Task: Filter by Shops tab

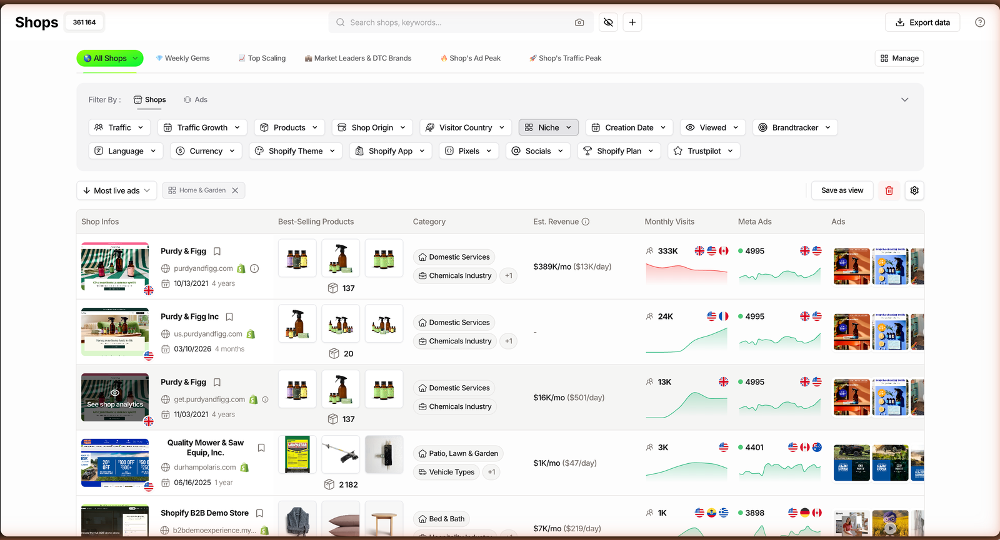Action: coord(150,100)
